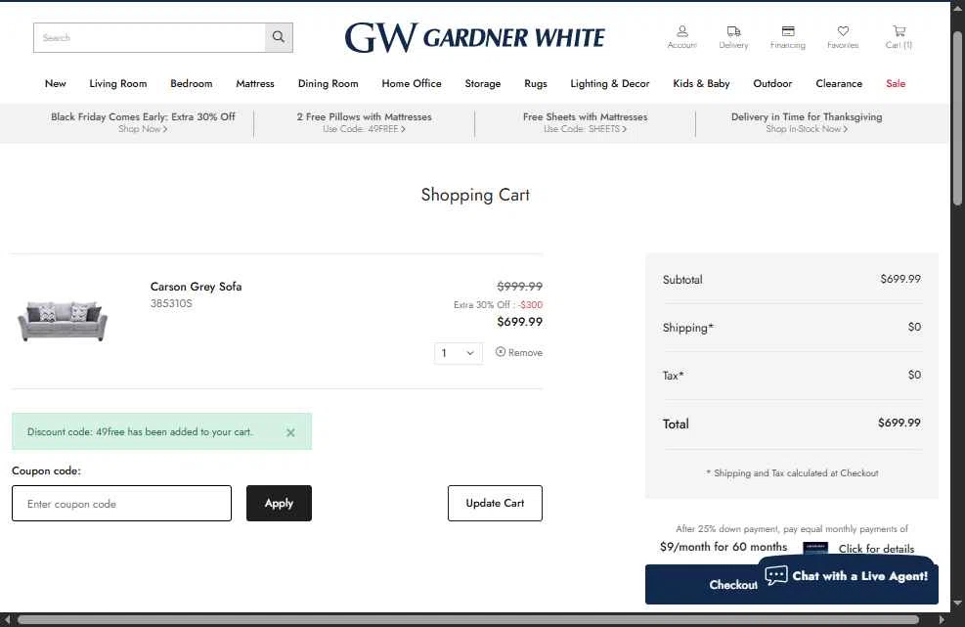Open the Sale menu
Image resolution: width=965 pixels, height=627 pixels.
(896, 83)
